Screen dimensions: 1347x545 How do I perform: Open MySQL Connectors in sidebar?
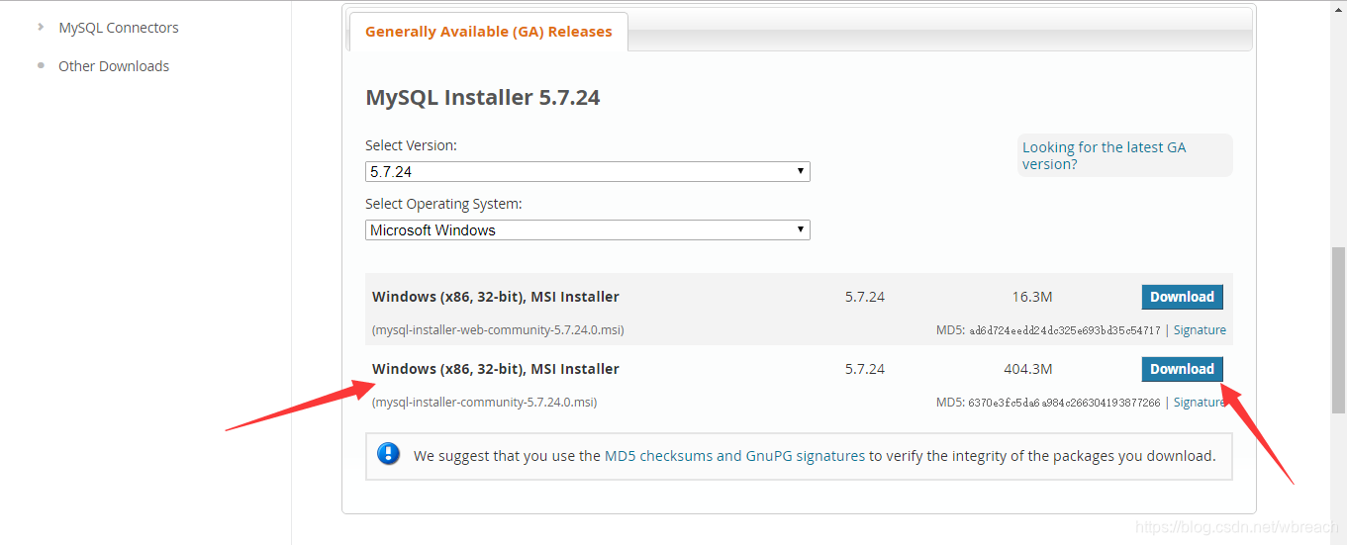119,28
